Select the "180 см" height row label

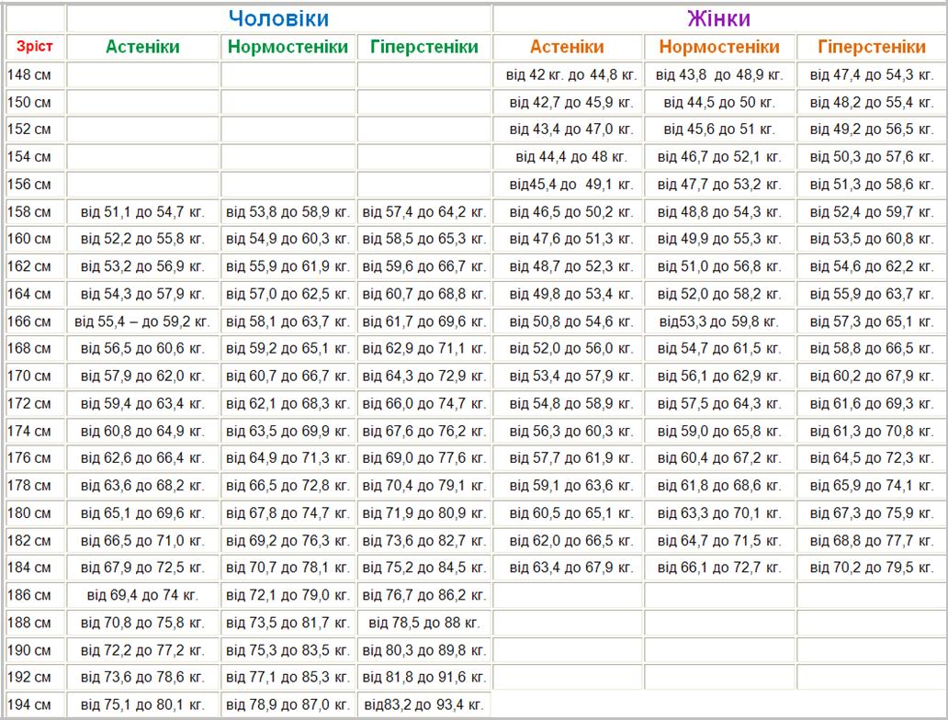click(x=29, y=512)
